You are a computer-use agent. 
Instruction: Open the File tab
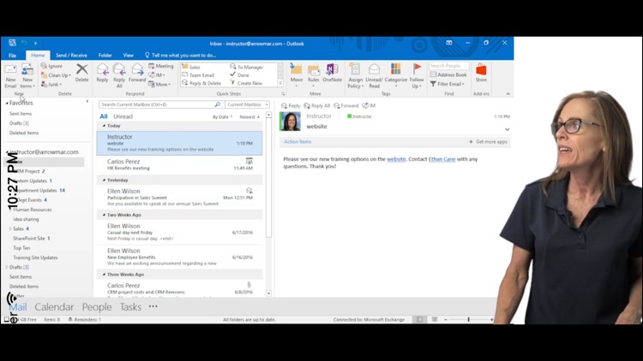(x=12, y=56)
